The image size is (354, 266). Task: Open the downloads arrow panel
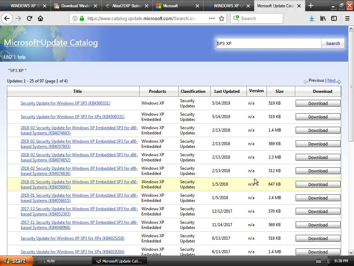click(312, 18)
